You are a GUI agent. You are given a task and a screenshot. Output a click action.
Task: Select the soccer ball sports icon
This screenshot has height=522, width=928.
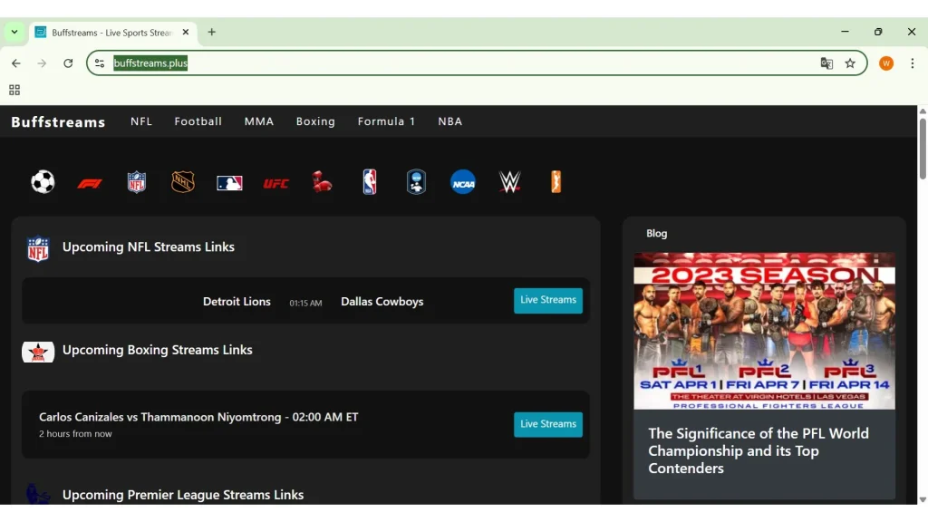[x=43, y=182]
